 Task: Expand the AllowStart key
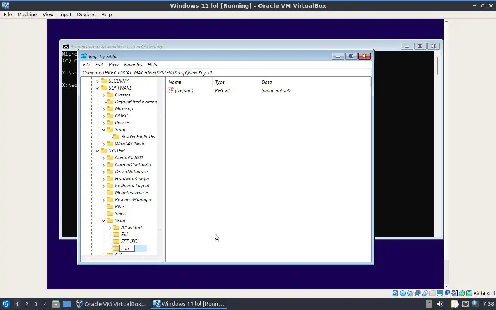coord(110,227)
